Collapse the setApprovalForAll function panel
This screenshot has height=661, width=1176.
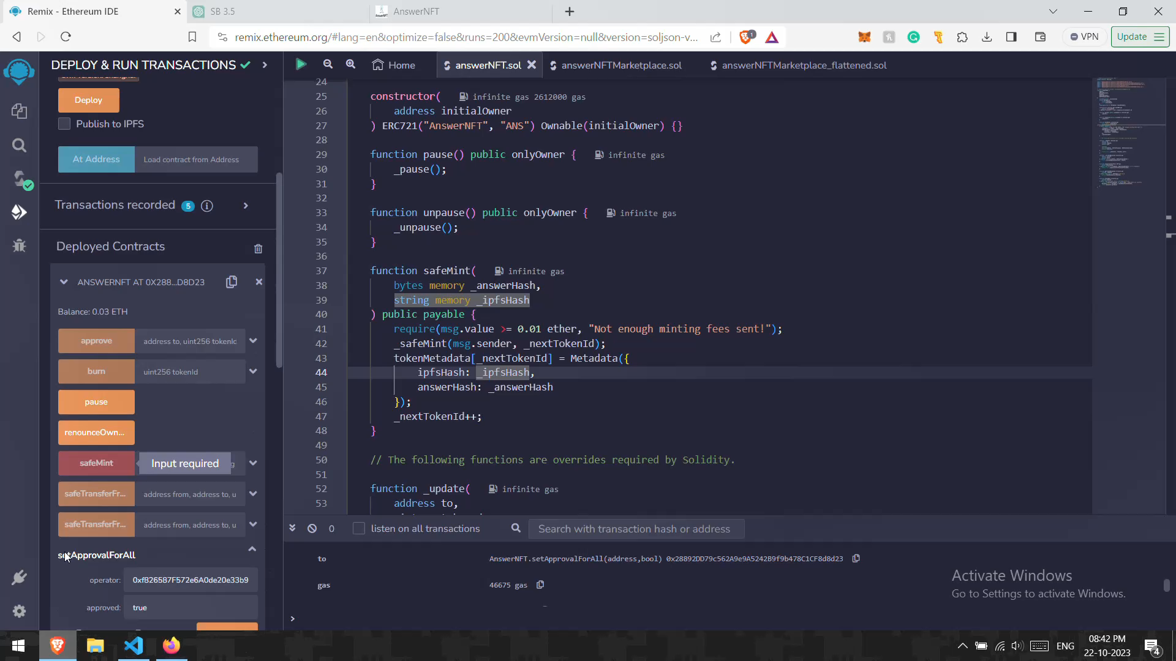[x=252, y=549]
